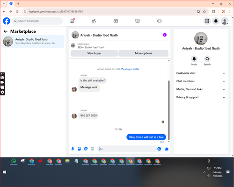Open the purple conversation information icon
This screenshot has height=187, width=234.
click(165, 35)
